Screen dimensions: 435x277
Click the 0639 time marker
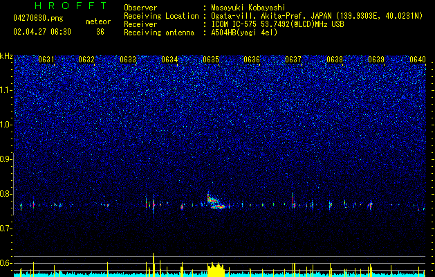coord(376,60)
